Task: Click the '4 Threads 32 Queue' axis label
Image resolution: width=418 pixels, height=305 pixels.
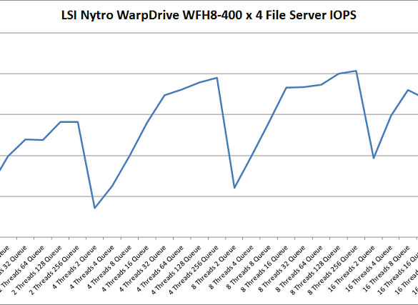Action: tap(142, 269)
